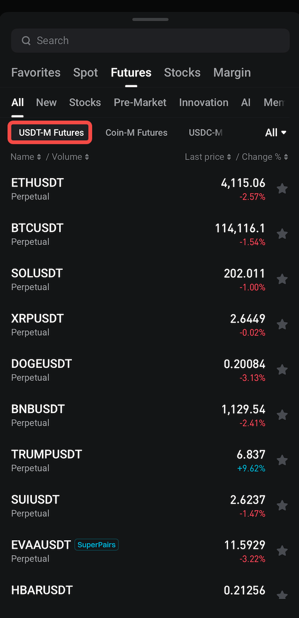299x618 pixels.
Task: Star the EVAAUSDT Perpetual pair
Action: [x=282, y=550]
